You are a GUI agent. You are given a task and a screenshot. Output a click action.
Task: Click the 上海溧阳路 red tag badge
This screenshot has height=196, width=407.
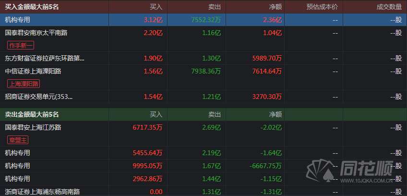(24, 84)
